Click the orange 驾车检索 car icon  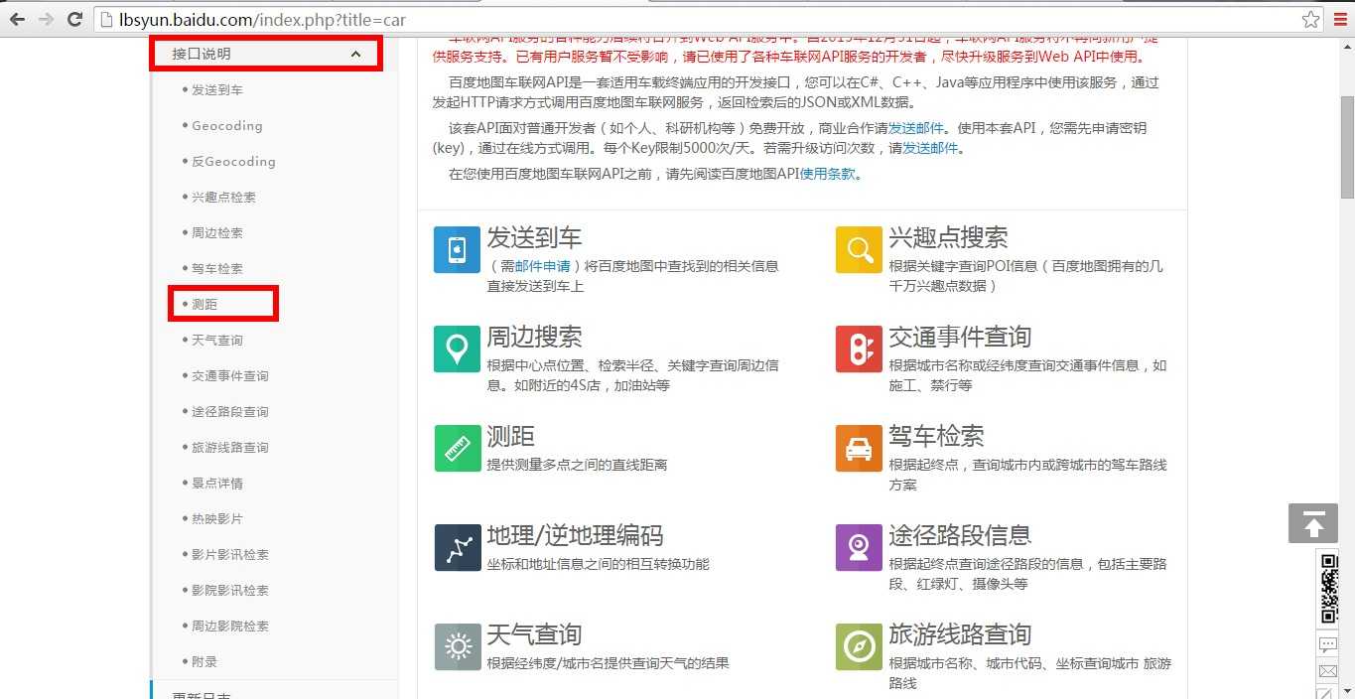point(859,448)
